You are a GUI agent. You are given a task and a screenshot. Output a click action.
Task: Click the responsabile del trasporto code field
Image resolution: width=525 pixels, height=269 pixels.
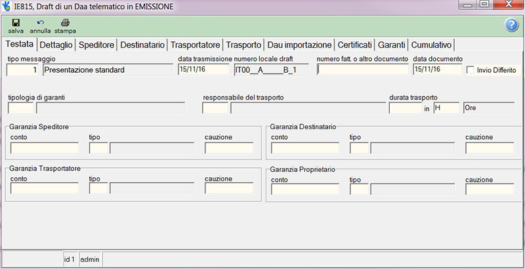215,108
